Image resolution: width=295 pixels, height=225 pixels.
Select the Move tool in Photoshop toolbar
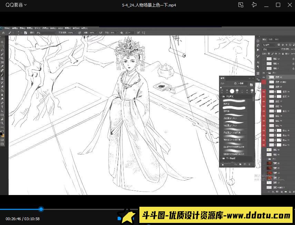[x=2, y=42]
